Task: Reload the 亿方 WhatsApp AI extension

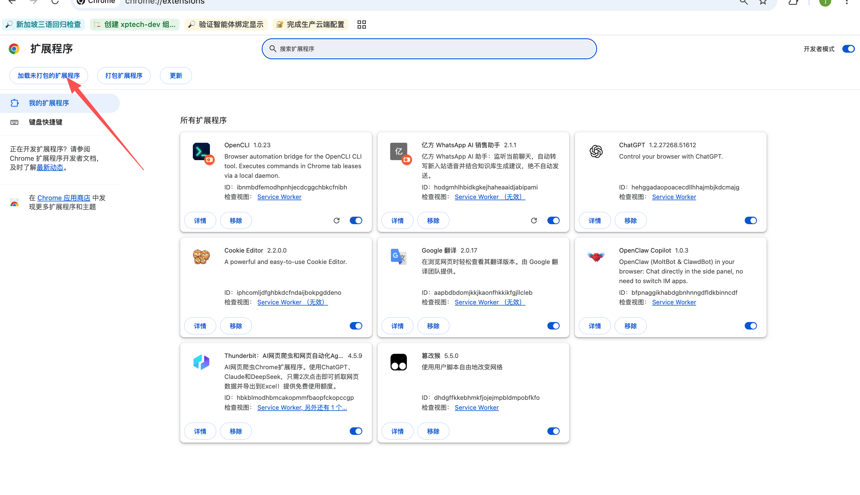Action: [534, 221]
